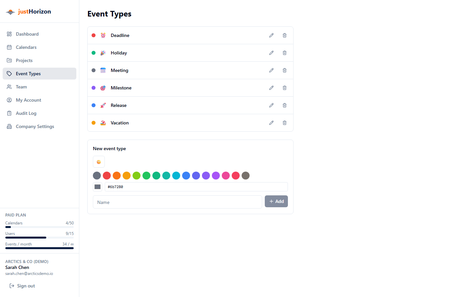Click the alarm clock emoji beside Deadline
Image resolution: width=476 pixels, height=297 pixels.
click(x=103, y=35)
